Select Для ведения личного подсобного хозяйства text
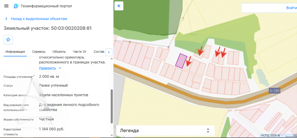297x138 pixels. [x=69, y=107]
